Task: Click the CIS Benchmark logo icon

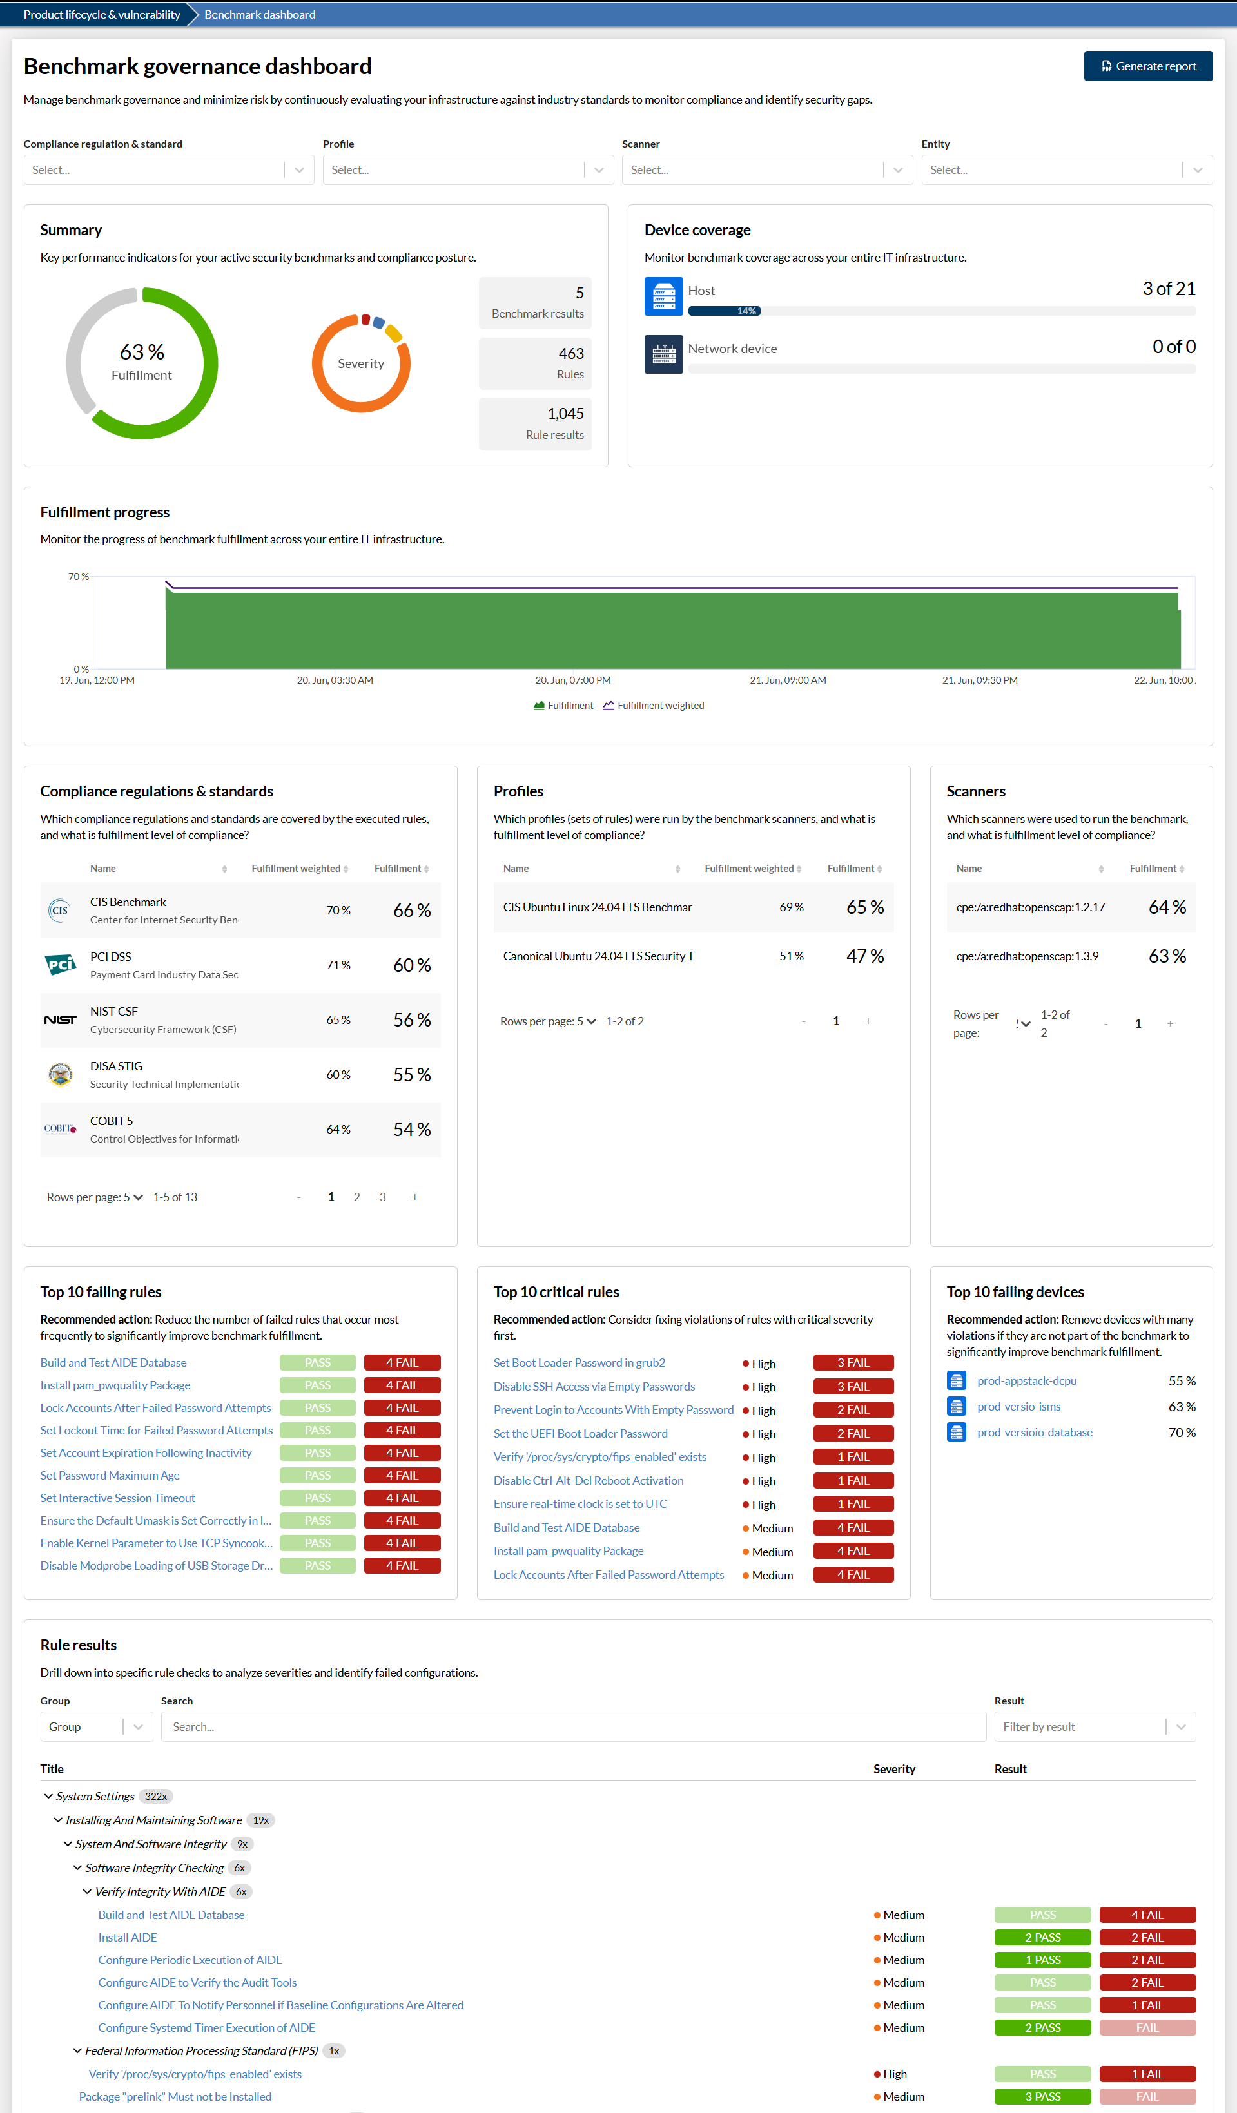Action: click(59, 910)
